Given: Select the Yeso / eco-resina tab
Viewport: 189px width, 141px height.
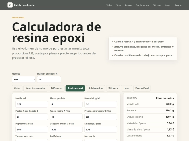Looking at the screenshot, I should coord(36,88).
